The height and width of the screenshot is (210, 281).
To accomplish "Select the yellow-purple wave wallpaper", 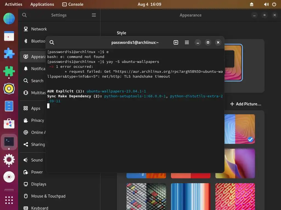I will [x=239, y=163].
